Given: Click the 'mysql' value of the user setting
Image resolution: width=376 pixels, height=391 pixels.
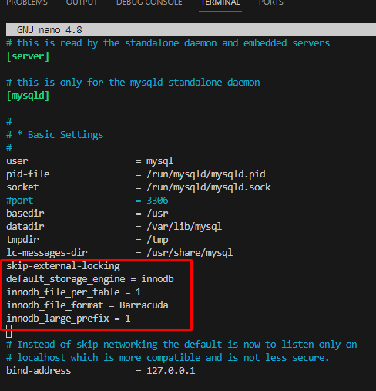Looking at the screenshot, I should (159, 161).
